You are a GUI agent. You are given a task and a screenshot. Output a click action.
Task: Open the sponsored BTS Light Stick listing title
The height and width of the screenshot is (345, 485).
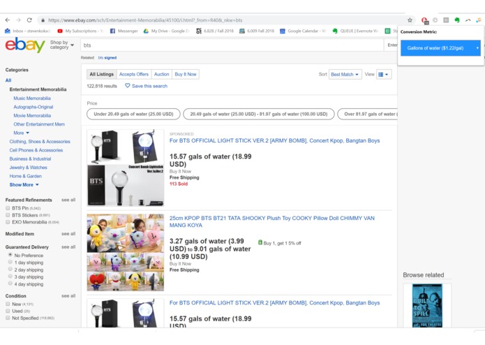(275, 140)
